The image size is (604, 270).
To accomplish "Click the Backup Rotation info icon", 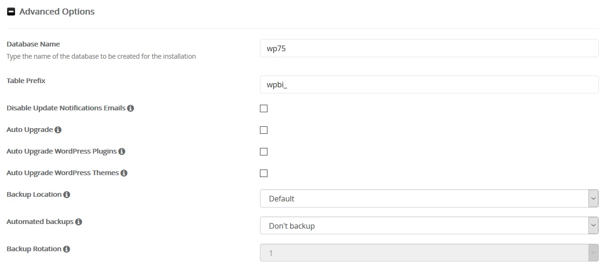I will pyautogui.click(x=67, y=249).
